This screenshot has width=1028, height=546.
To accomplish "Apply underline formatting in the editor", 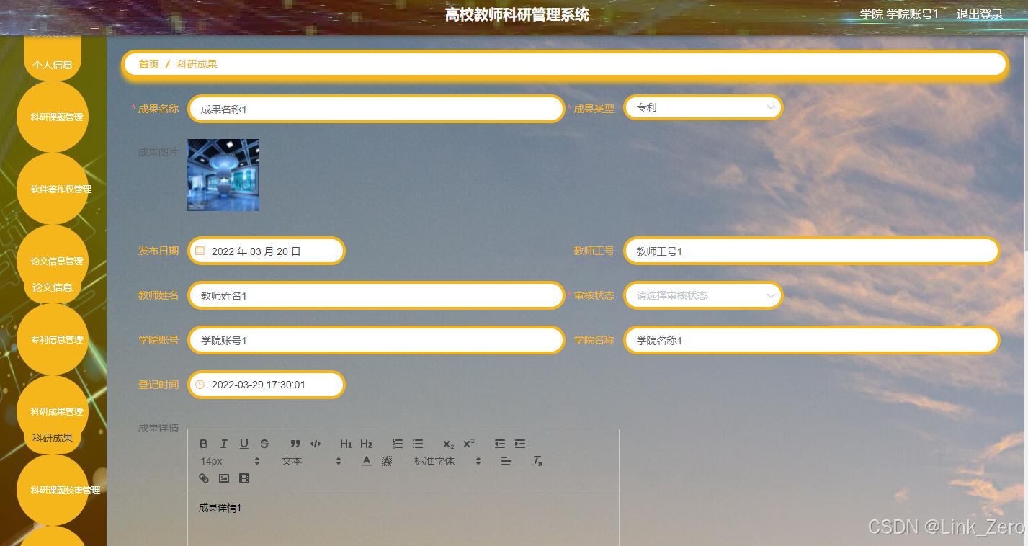I will (x=244, y=444).
